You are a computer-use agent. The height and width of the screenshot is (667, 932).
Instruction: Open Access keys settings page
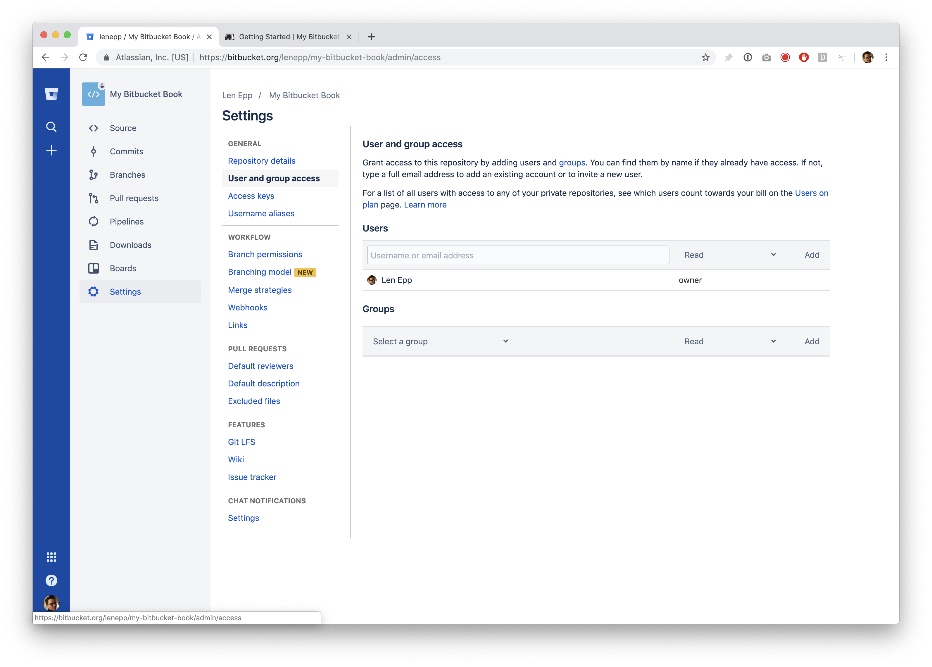(x=251, y=196)
